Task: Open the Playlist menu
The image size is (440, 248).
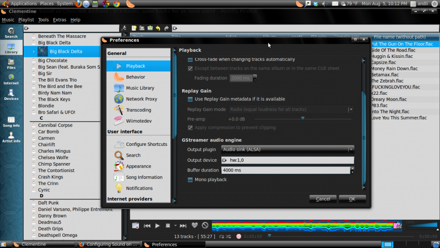Action: (26, 20)
